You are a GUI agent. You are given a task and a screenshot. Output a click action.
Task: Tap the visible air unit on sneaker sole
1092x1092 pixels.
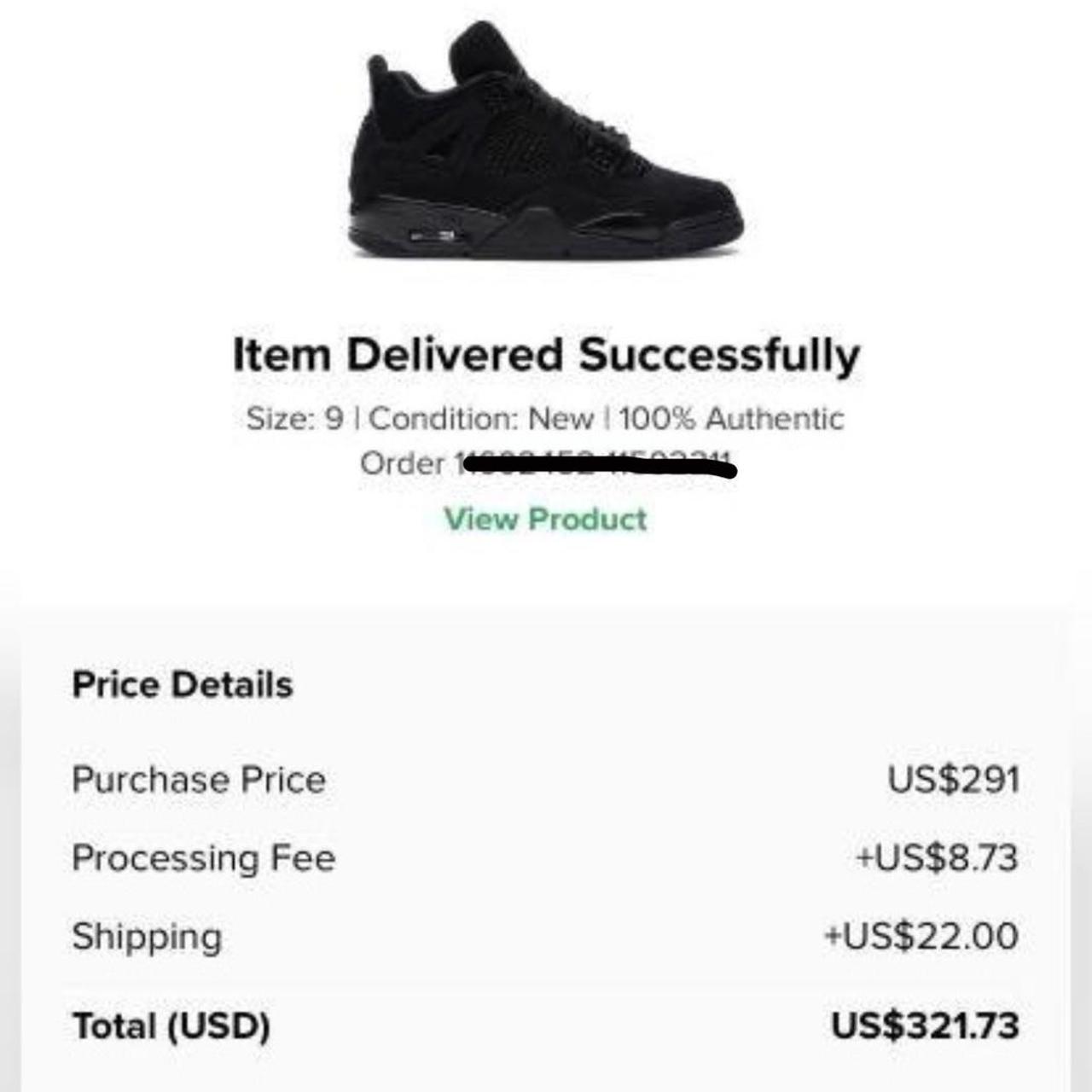[x=435, y=235]
